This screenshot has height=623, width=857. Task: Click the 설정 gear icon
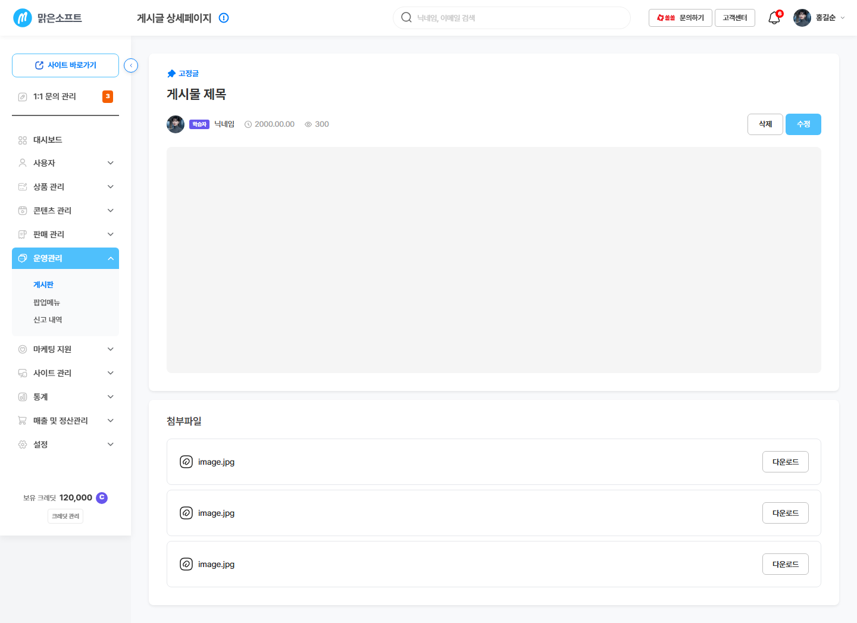[23, 444]
